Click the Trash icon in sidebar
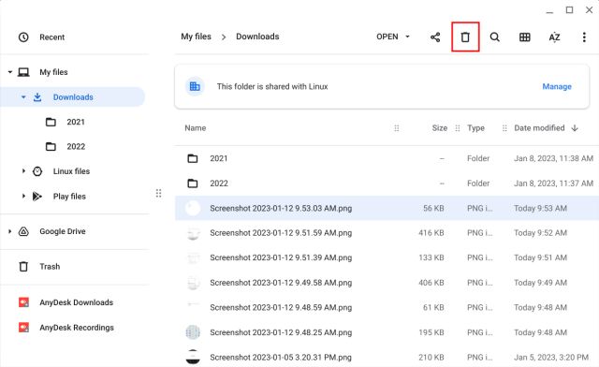 click(x=23, y=267)
